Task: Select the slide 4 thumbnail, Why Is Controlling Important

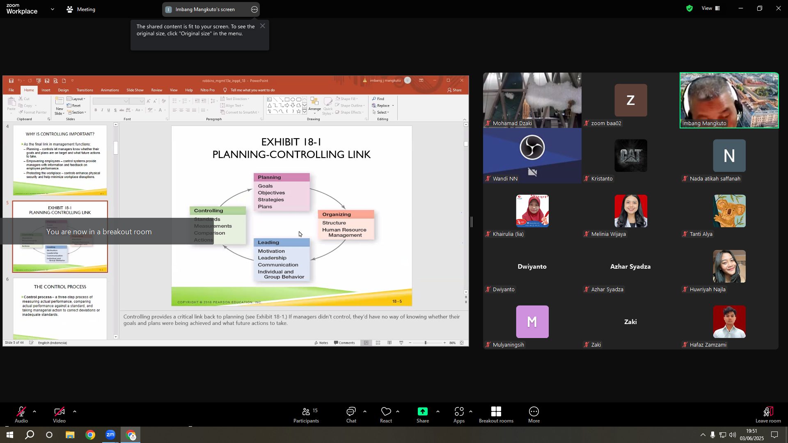Action: click(x=60, y=160)
